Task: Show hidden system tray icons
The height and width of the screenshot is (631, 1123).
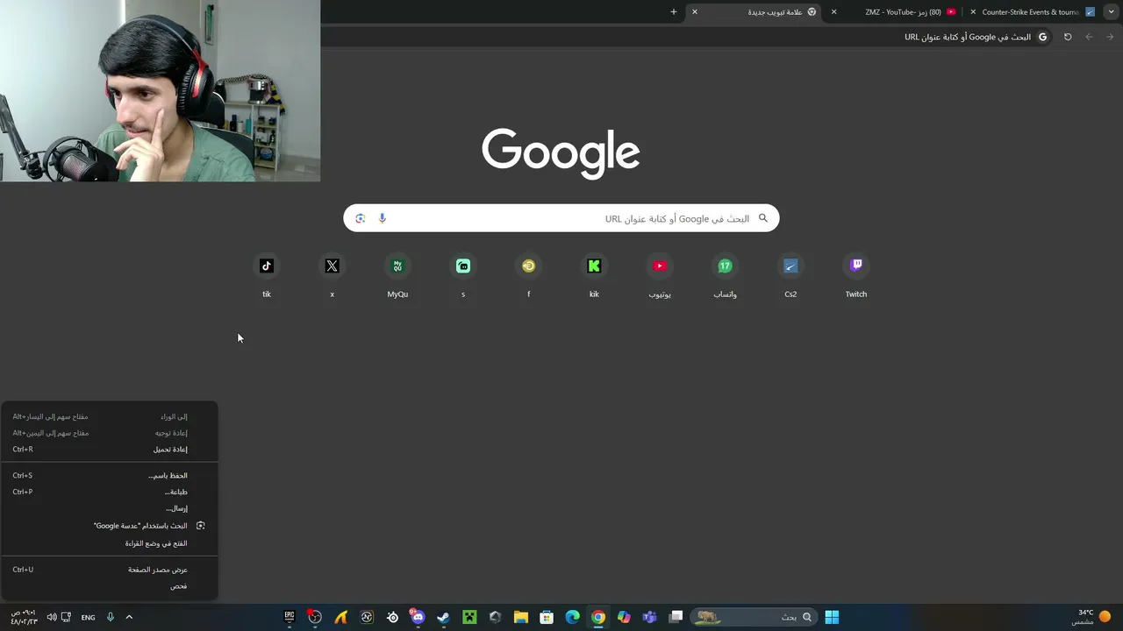Action: tap(129, 617)
